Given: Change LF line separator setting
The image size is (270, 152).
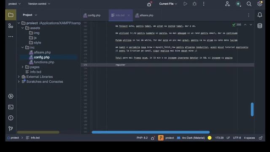Looking at the screenshot, I should pyautogui.click(x=228, y=138).
